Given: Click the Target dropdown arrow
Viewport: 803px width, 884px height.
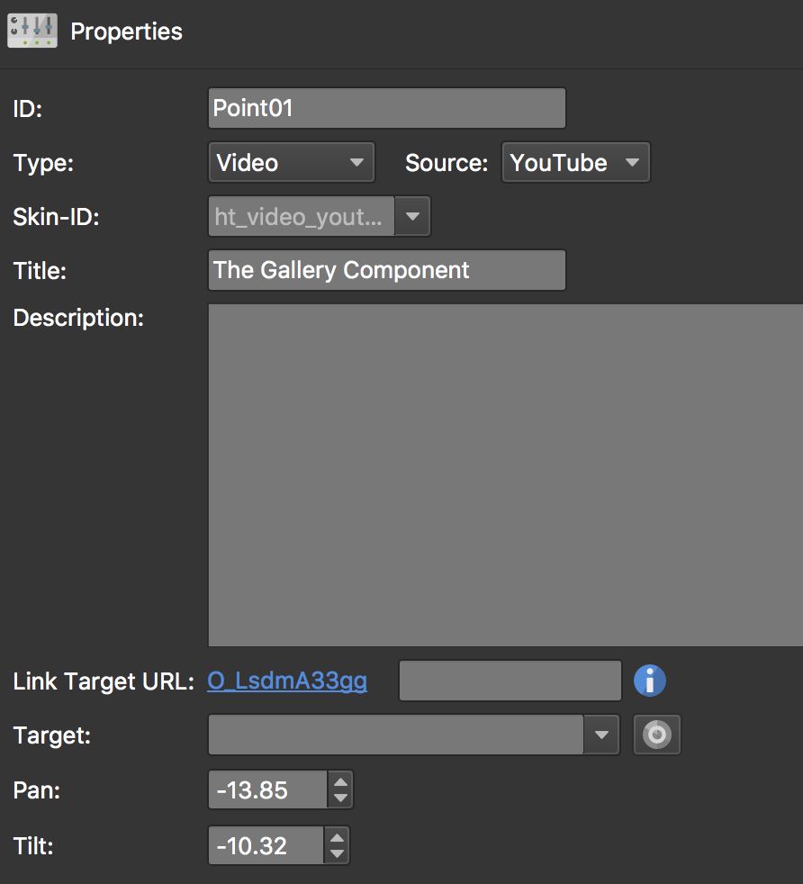Looking at the screenshot, I should [x=603, y=735].
